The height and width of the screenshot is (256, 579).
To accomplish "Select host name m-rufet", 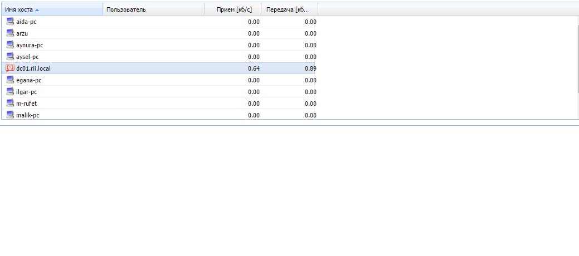I will (x=27, y=104).
